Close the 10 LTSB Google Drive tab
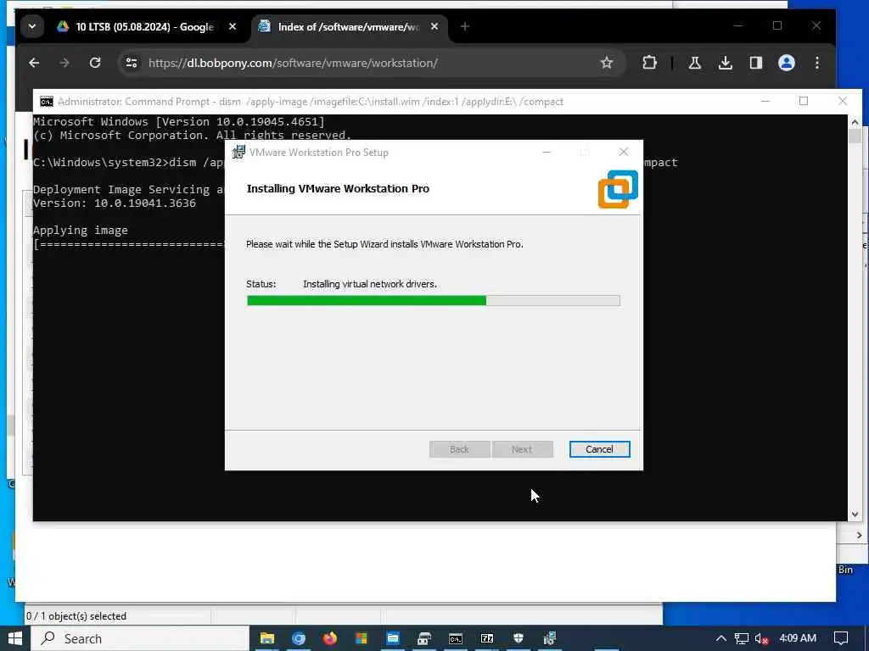Viewport: 869px width, 651px height. [233, 26]
